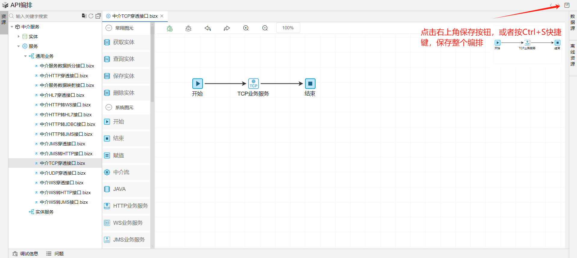The image size is (577, 258).
Task: Close the 中介TCP穿透接口.bizx tab
Action: [x=162, y=16]
